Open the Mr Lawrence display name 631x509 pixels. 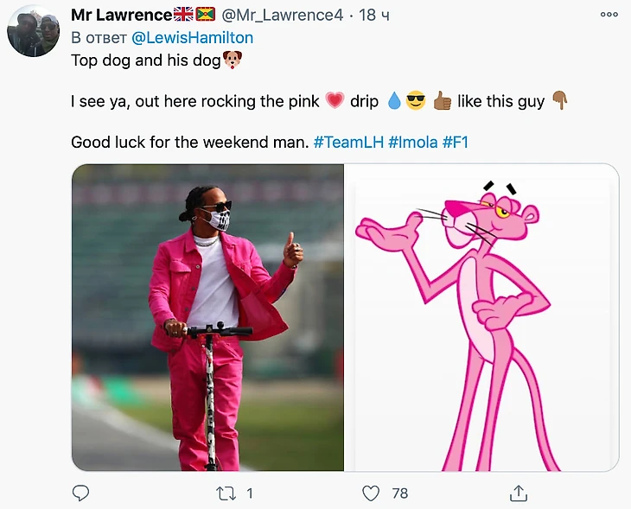(x=122, y=15)
